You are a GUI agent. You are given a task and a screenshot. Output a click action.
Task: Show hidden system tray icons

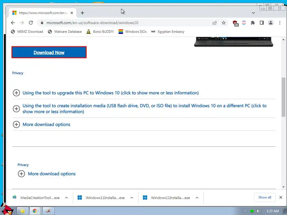(x=245, y=211)
